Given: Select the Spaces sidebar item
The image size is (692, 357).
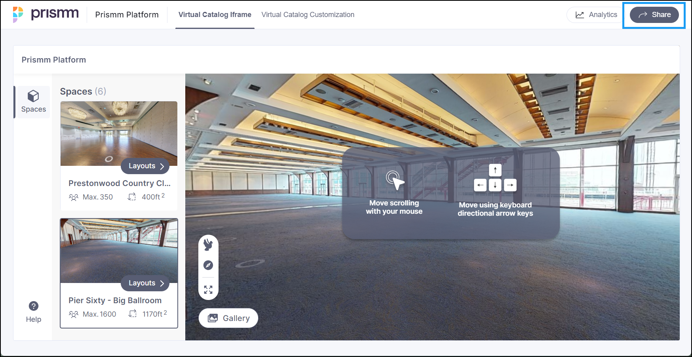Looking at the screenshot, I should tap(33, 102).
